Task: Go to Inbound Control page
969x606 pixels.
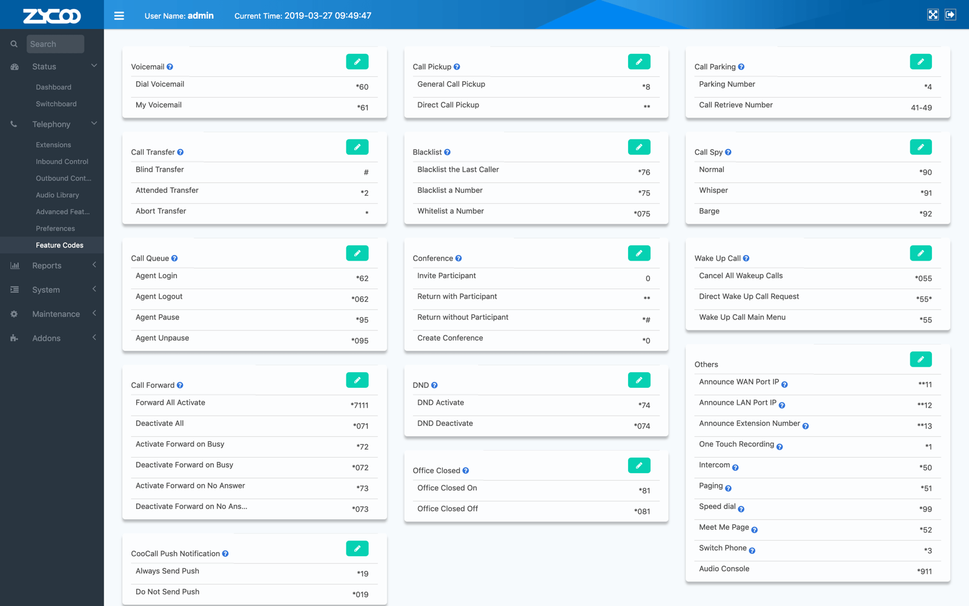Action: pos(62,162)
